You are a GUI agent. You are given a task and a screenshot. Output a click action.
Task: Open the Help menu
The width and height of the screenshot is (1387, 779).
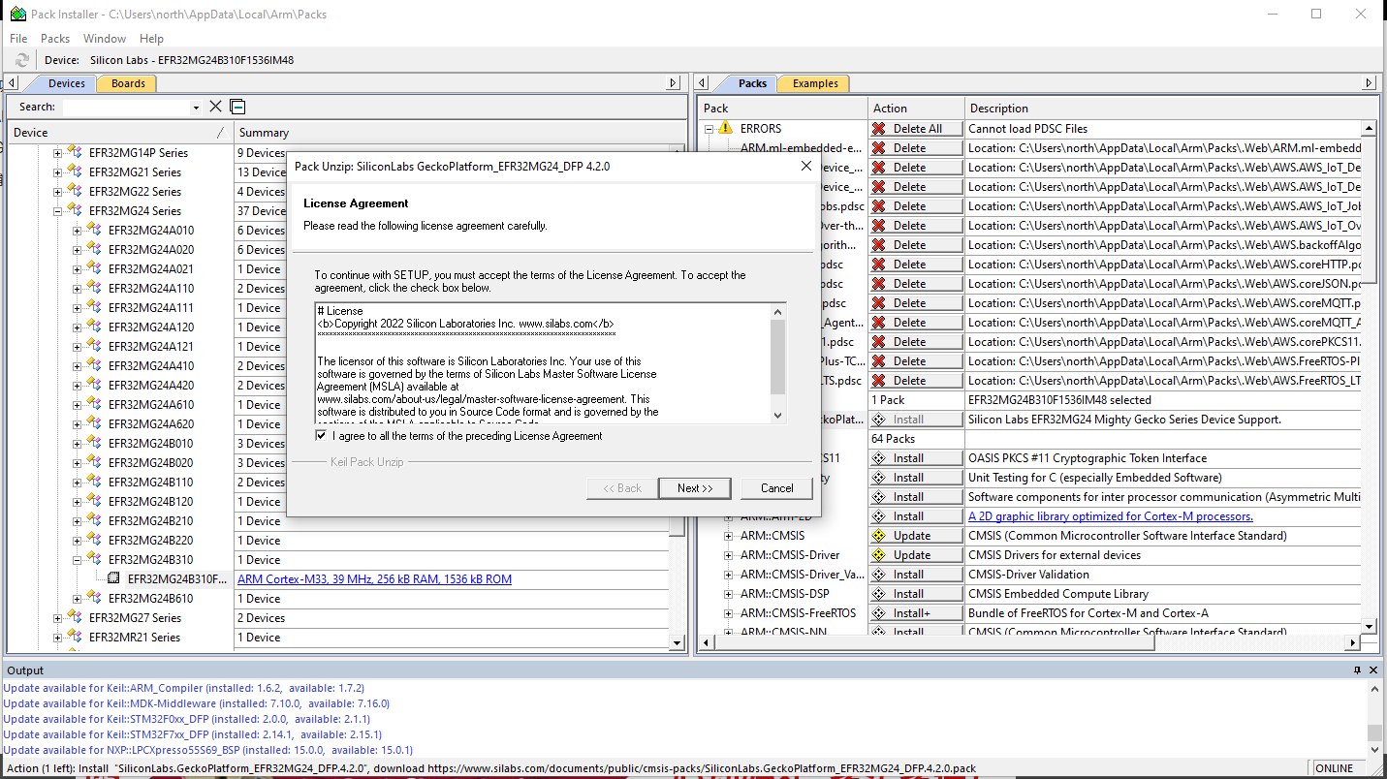pyautogui.click(x=151, y=39)
